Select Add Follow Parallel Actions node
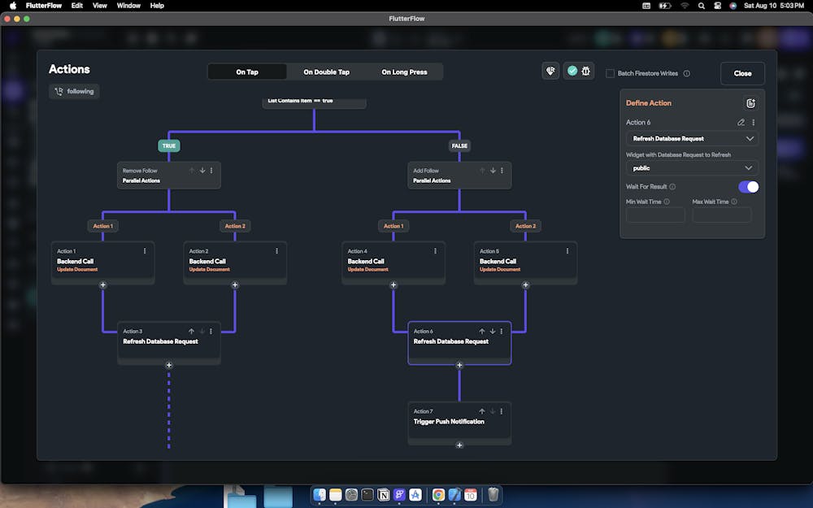 coord(459,176)
